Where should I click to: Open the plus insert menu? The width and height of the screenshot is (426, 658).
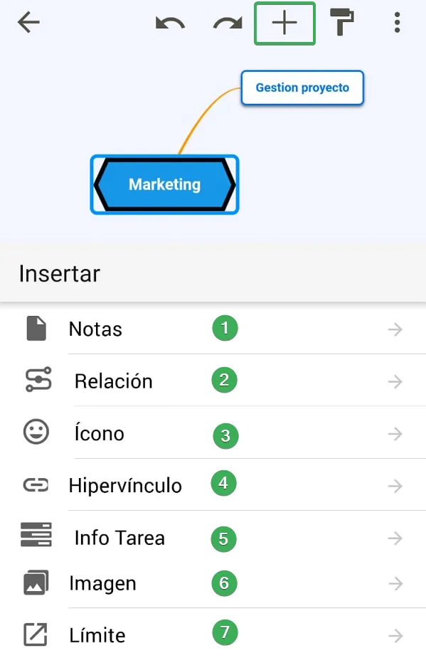tap(284, 23)
